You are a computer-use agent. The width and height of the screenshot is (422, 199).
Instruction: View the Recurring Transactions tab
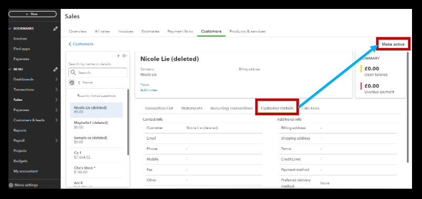click(231, 108)
